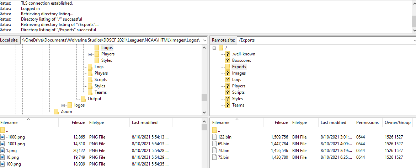This screenshot has width=416, height=168.
Task: Select the remote Exports folder
Action: tap(239, 67)
